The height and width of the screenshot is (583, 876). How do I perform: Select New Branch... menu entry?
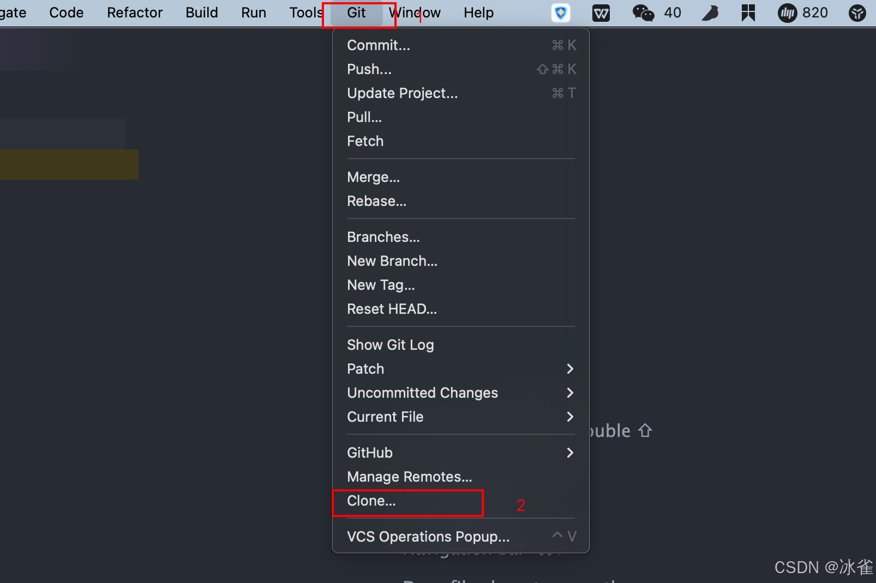[x=461, y=261]
